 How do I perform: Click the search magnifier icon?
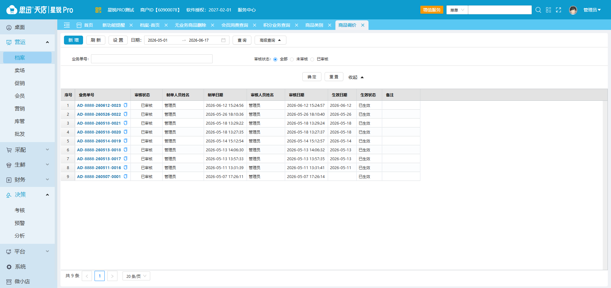(x=538, y=10)
